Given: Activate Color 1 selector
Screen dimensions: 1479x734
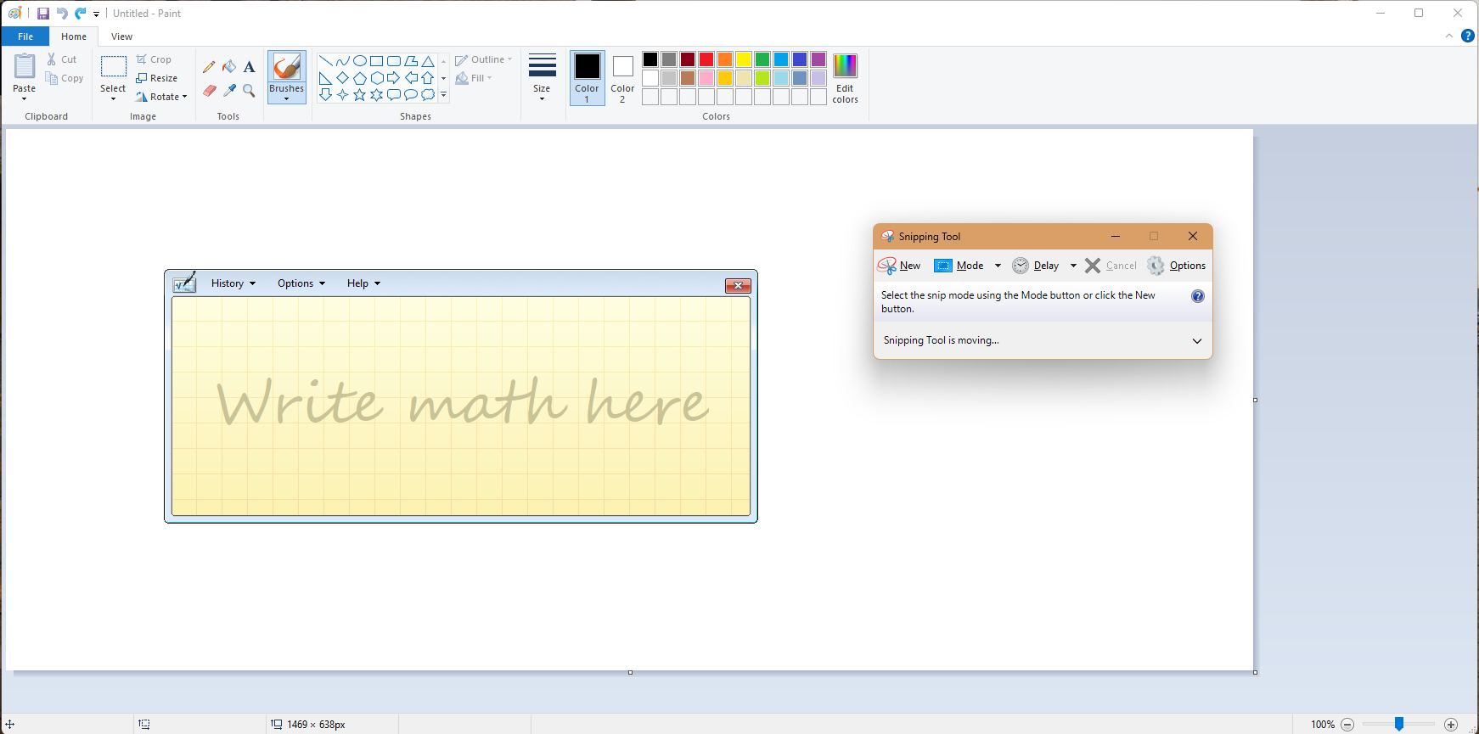Looking at the screenshot, I should [x=587, y=77].
